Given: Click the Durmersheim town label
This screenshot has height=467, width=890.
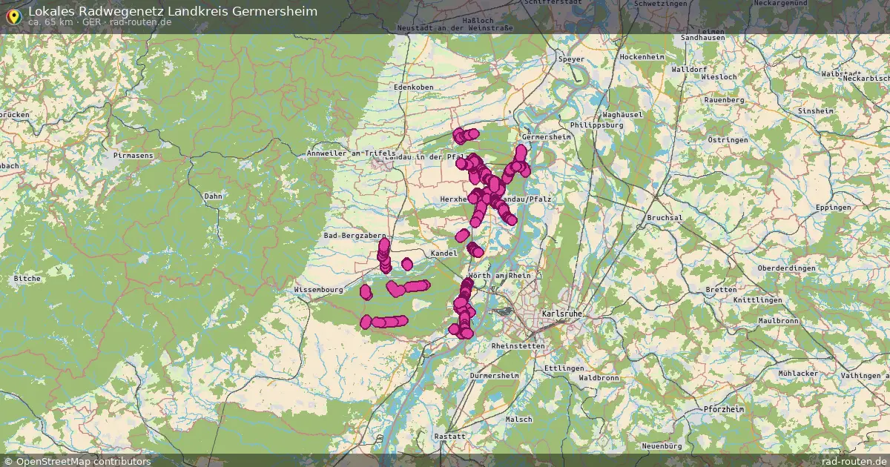Looking at the screenshot, I should tap(495, 376).
